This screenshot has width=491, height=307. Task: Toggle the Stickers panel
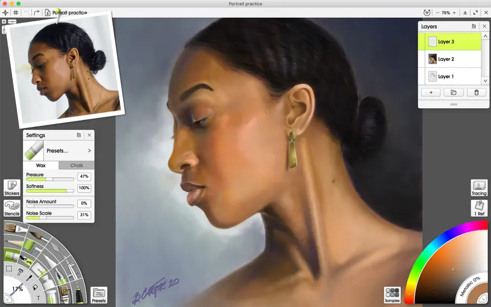12,188
